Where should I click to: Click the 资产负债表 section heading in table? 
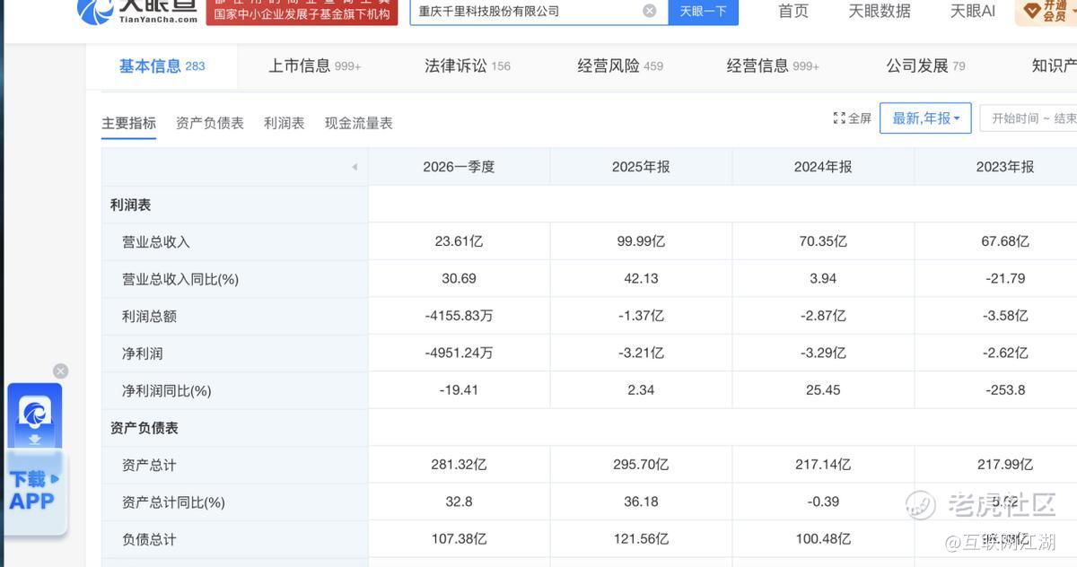click(144, 428)
